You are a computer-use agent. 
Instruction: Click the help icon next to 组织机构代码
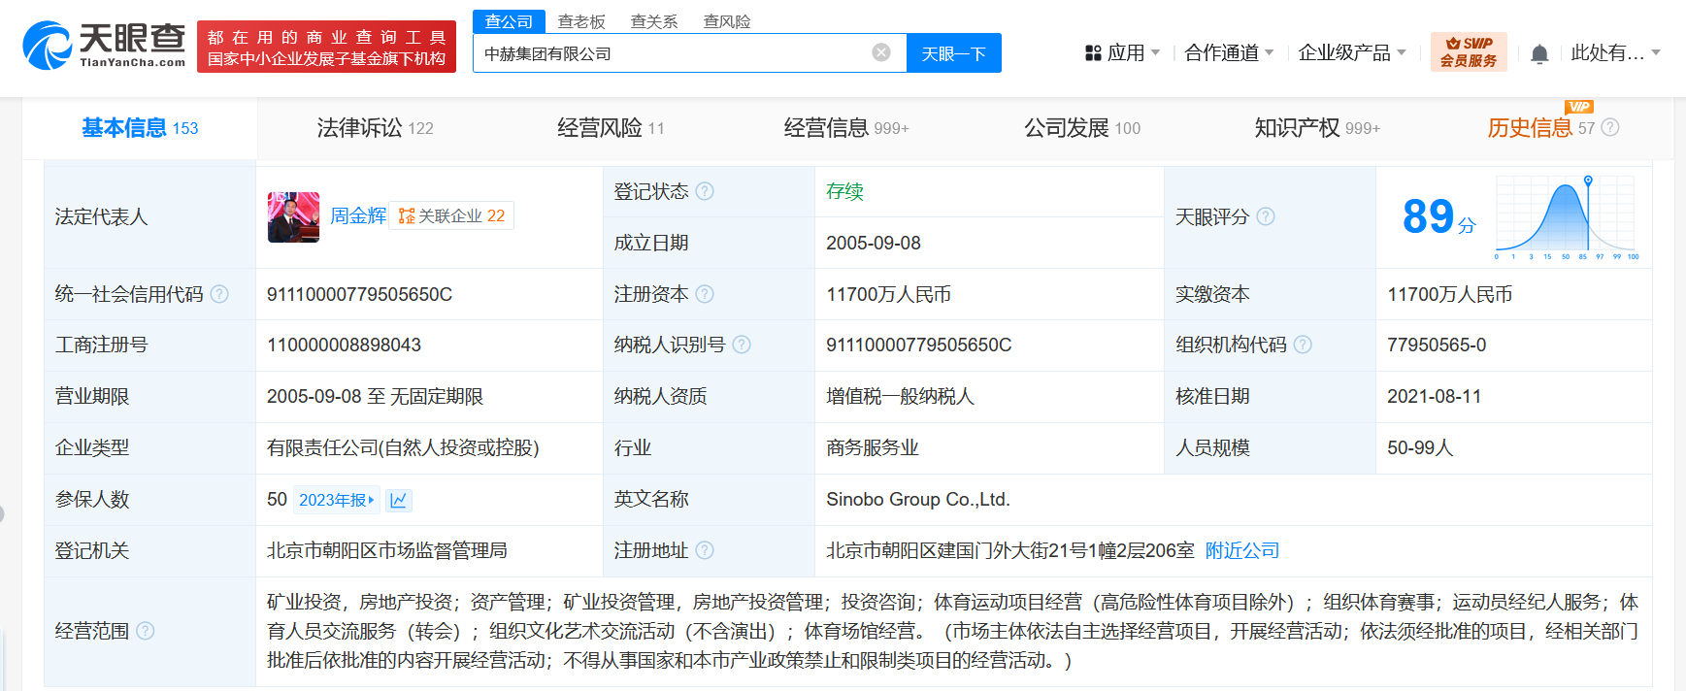tap(1303, 345)
